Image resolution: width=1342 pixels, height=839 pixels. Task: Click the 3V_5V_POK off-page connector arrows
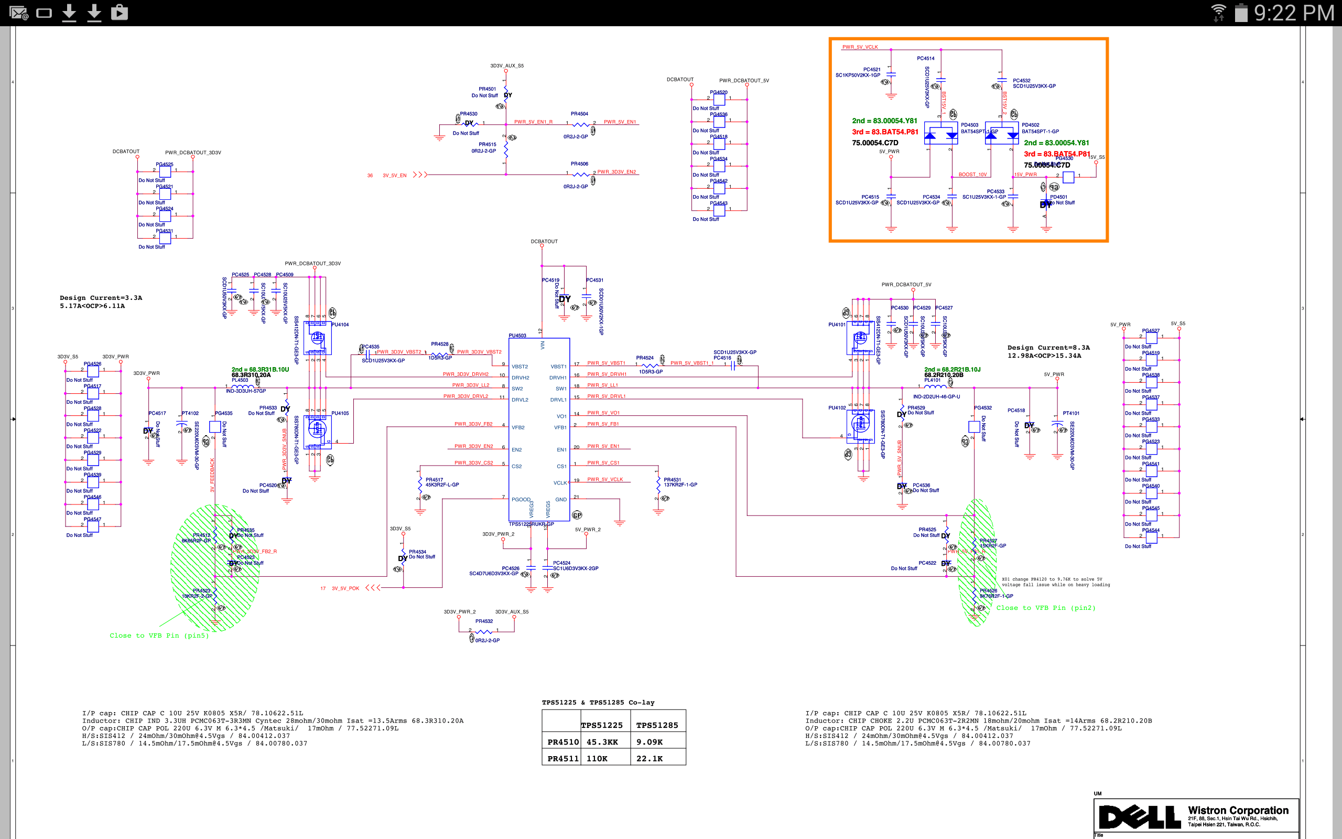pyautogui.click(x=373, y=588)
